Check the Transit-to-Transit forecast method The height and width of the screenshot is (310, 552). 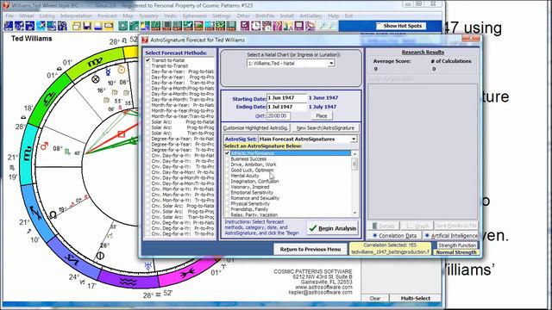point(147,66)
